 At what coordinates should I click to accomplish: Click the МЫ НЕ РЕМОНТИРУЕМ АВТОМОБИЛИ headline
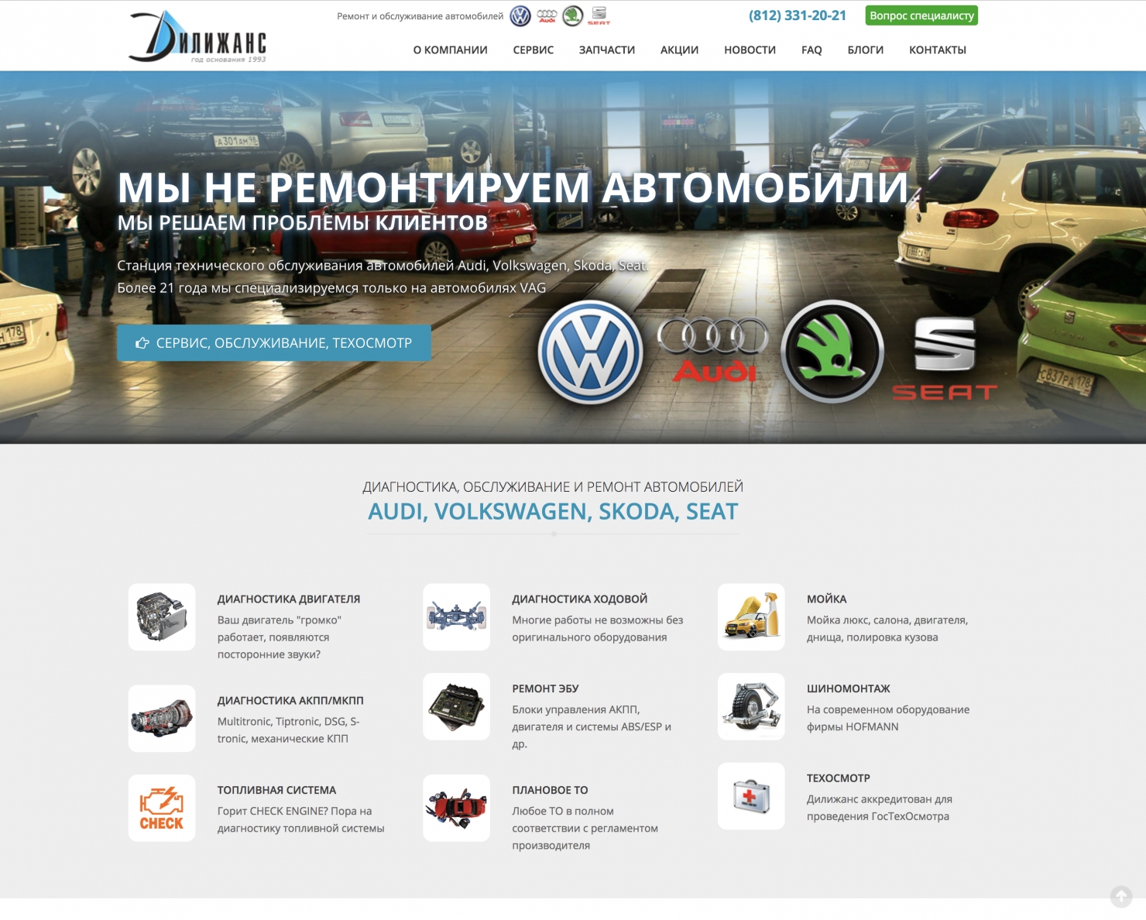tap(513, 187)
